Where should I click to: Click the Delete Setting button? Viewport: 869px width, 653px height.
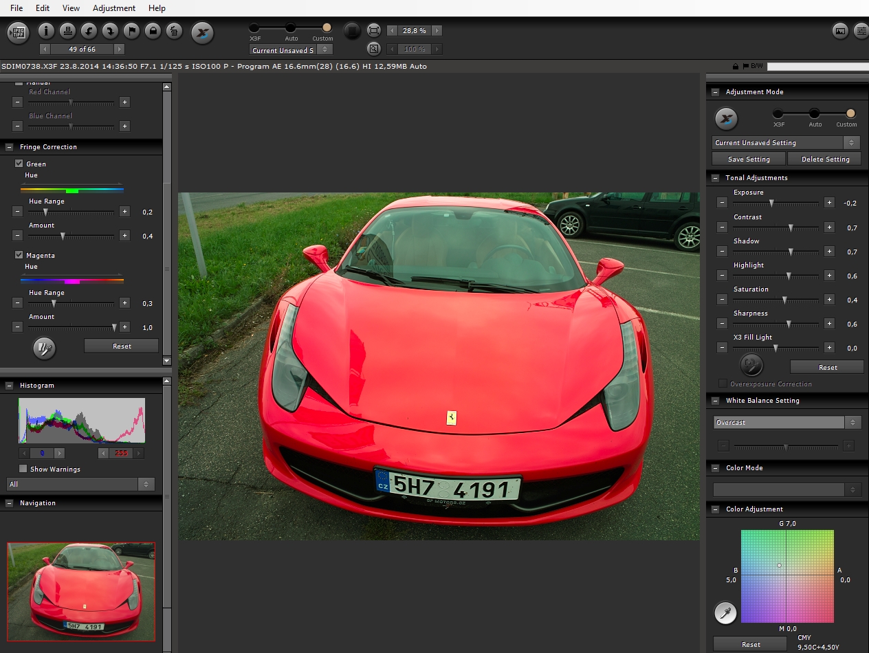click(x=826, y=159)
